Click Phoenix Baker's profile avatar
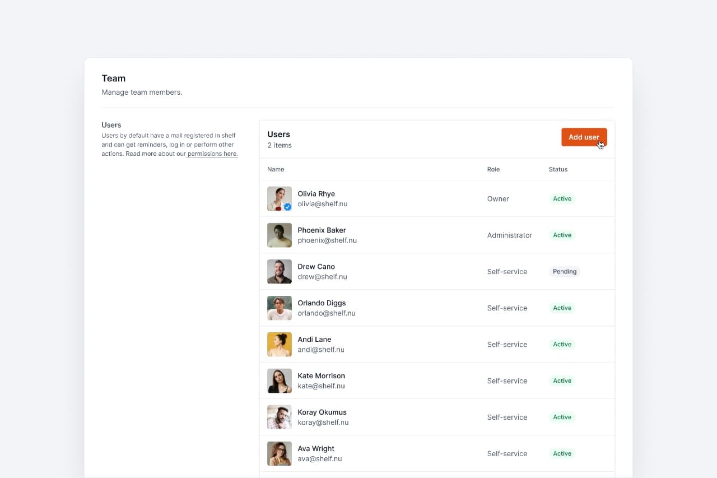Viewport: 717px width, 478px height. (279, 235)
